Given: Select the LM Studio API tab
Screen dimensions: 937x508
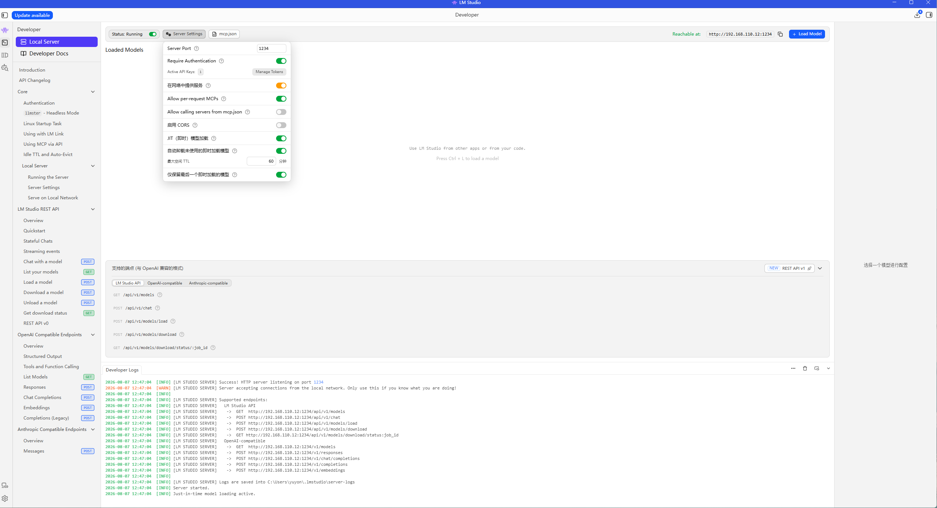Looking at the screenshot, I should point(128,283).
